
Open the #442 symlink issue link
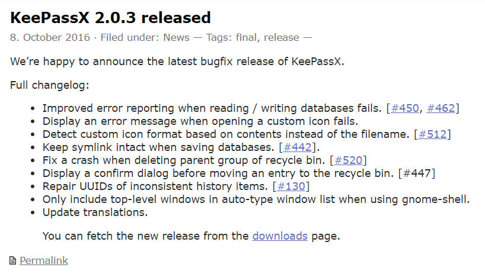point(297,147)
